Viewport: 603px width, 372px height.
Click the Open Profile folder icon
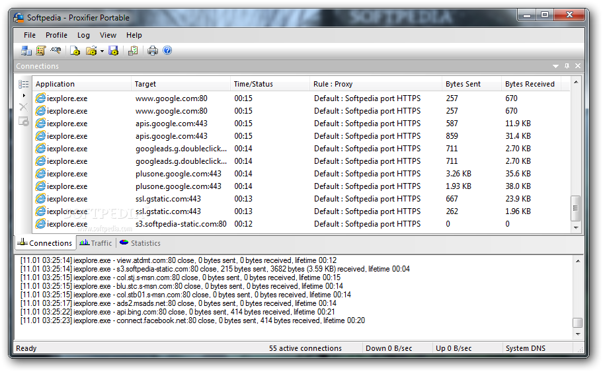(91, 51)
